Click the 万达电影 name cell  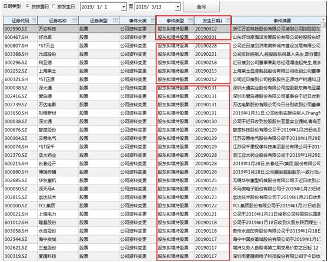click(x=58, y=105)
